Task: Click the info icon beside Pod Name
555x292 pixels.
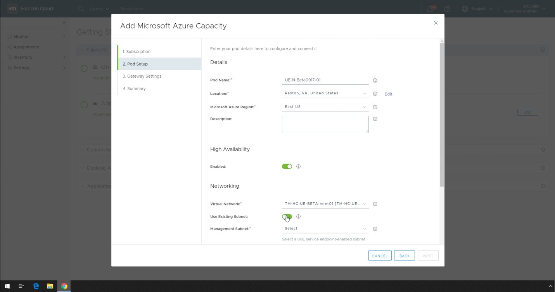Action: point(375,80)
